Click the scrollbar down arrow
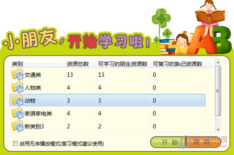Viewport: 234px width, 155px height. point(218,130)
